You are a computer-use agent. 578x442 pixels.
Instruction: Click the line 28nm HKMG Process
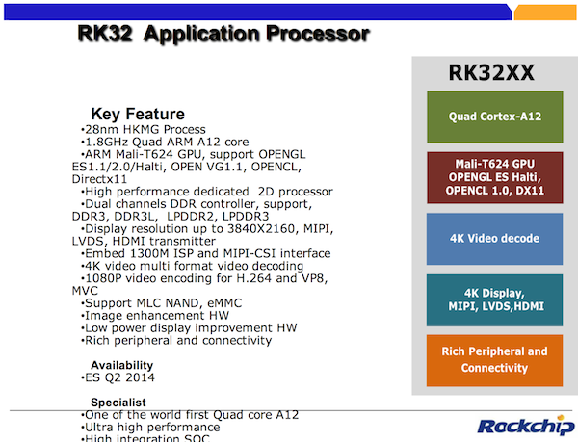point(143,130)
